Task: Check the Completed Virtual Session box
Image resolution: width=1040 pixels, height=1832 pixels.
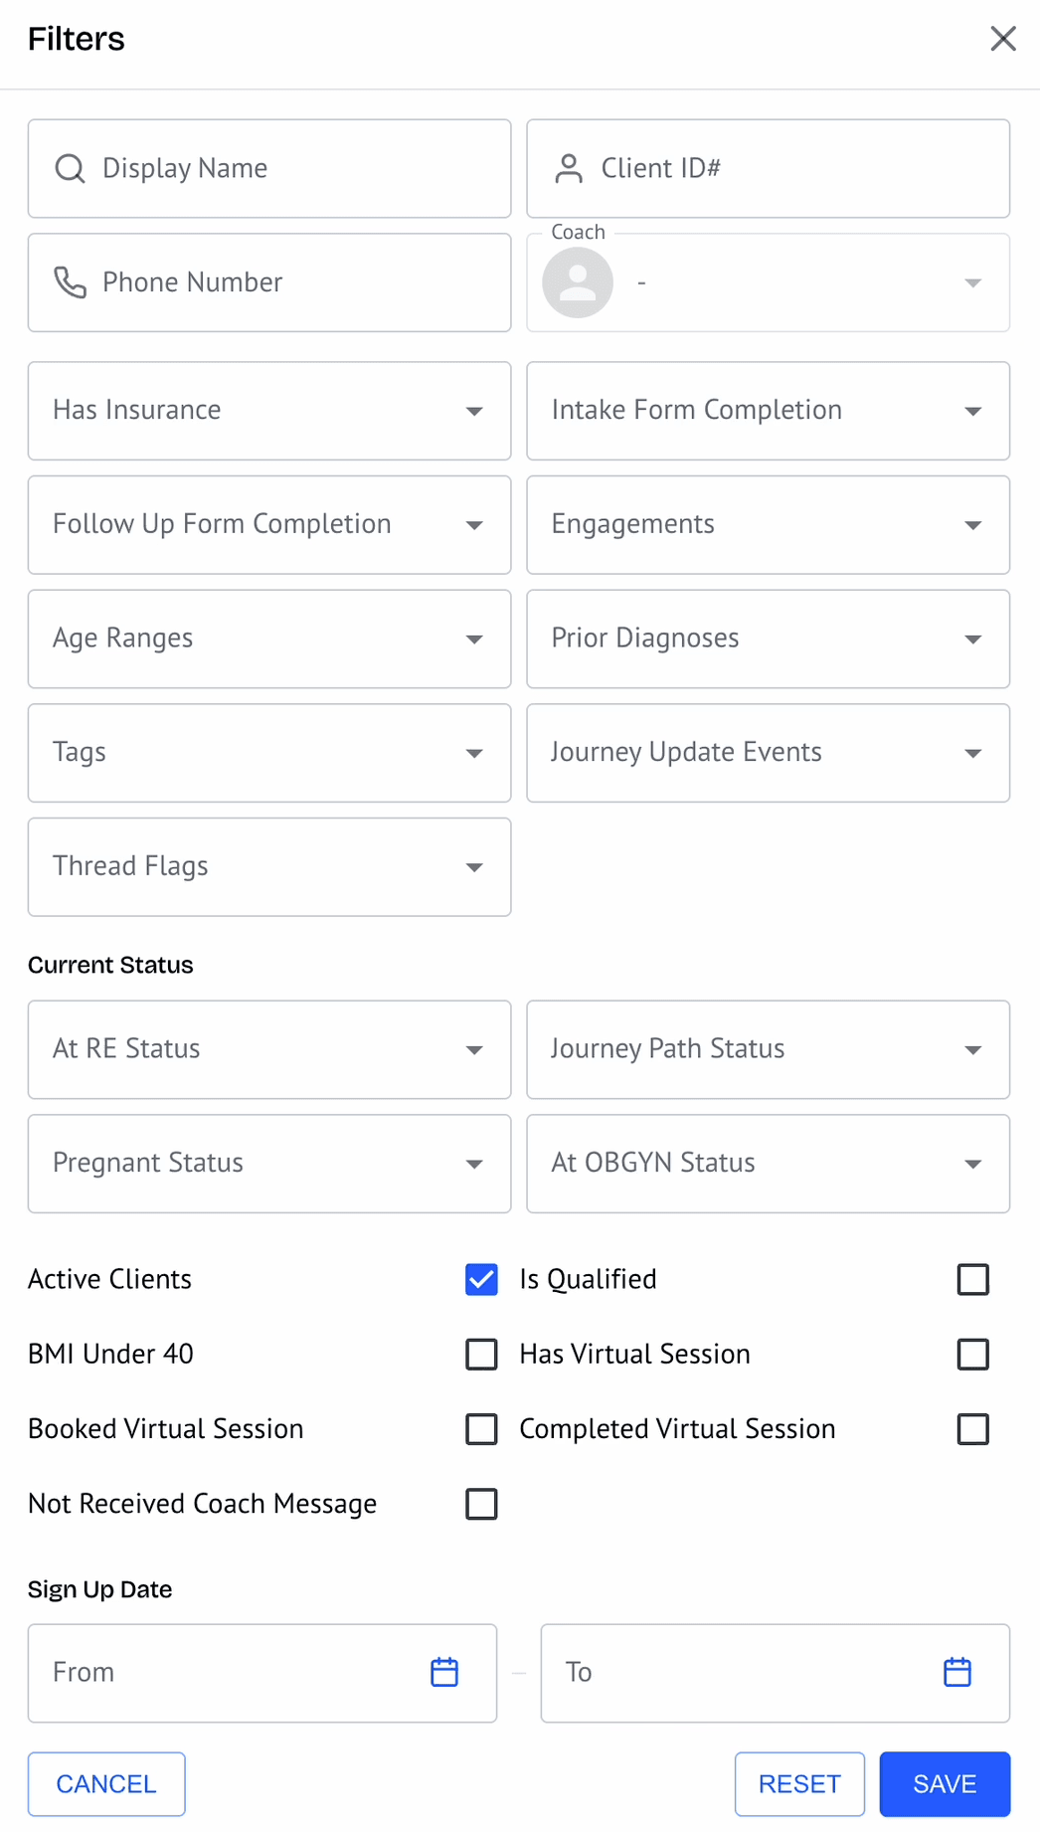Action: tap(972, 1429)
